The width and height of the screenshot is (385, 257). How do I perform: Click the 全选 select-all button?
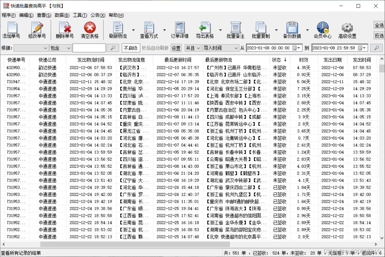379,26
